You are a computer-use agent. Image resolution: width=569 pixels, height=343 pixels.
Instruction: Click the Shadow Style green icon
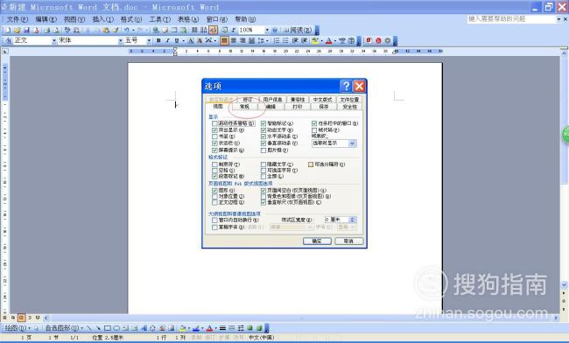coord(249,328)
